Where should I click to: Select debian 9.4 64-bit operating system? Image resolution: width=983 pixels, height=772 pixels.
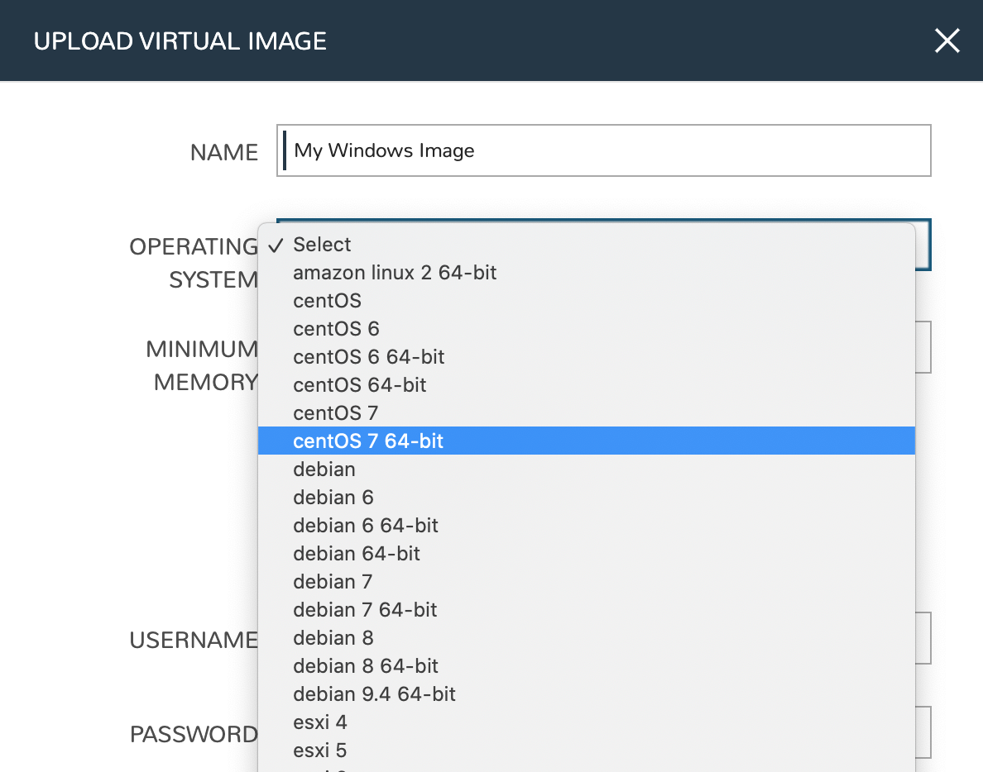[x=374, y=694]
